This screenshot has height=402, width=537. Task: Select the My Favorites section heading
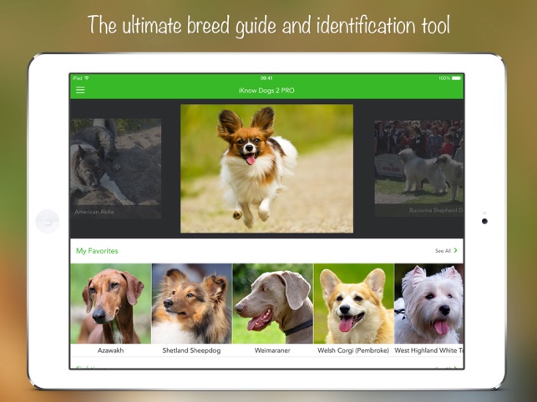tap(97, 250)
